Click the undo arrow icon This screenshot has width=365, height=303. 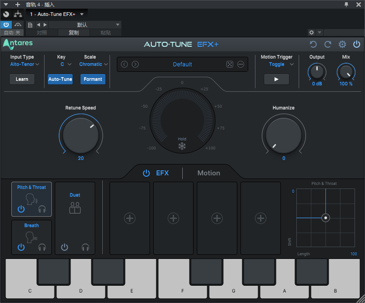[313, 44]
